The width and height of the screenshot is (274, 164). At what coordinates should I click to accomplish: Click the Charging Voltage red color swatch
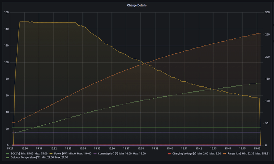click(169, 154)
